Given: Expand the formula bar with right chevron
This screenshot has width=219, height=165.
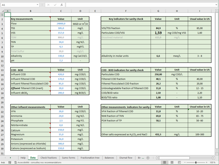Looking at the screenshot, I should click(216, 5).
